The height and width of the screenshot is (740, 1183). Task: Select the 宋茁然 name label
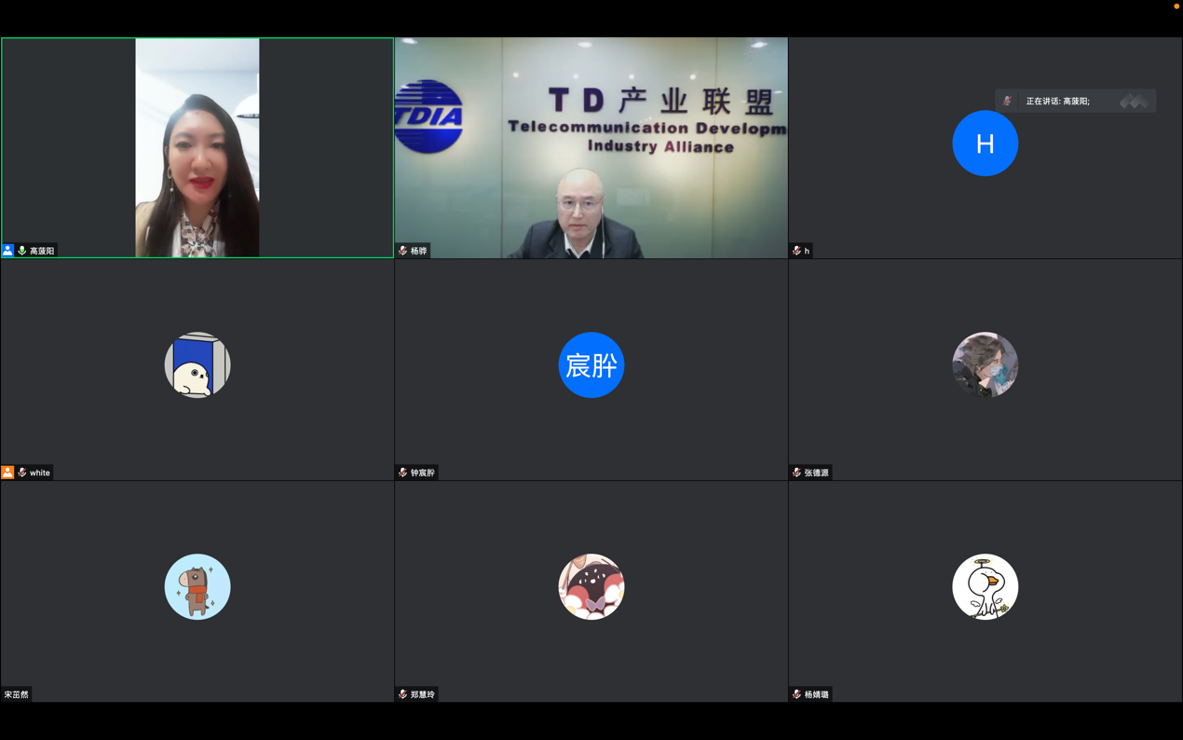click(x=16, y=694)
